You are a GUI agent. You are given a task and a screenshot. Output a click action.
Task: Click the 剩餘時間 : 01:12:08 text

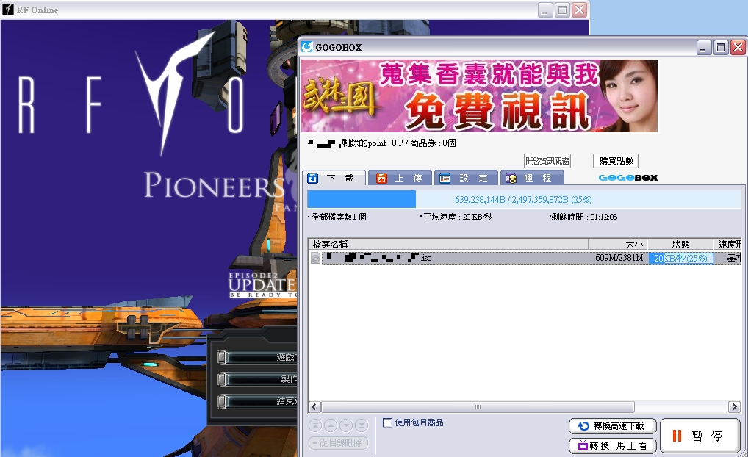584,217
